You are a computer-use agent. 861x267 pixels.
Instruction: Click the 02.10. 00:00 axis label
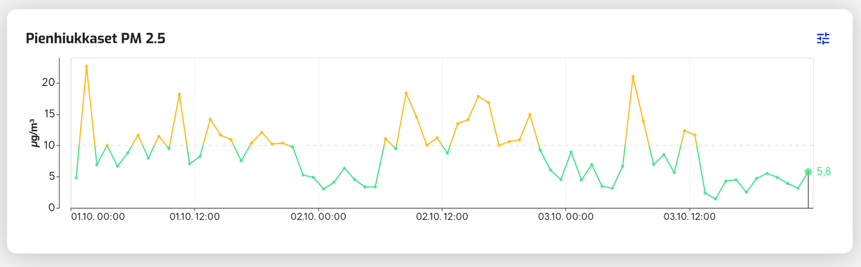pyautogui.click(x=318, y=217)
